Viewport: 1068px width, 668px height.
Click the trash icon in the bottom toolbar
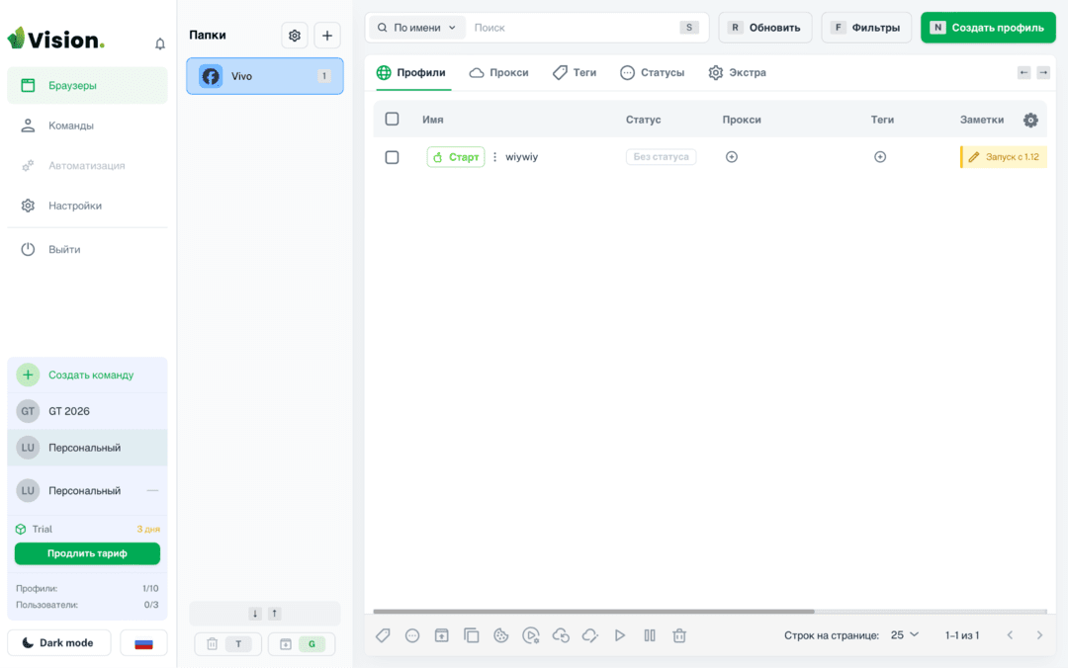[x=679, y=635]
